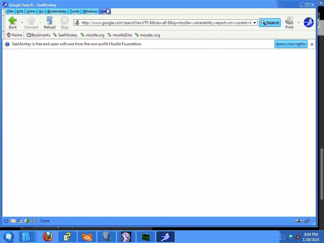Open the Window menu
This screenshot has width=324, height=243.
pyautogui.click(x=90, y=11)
